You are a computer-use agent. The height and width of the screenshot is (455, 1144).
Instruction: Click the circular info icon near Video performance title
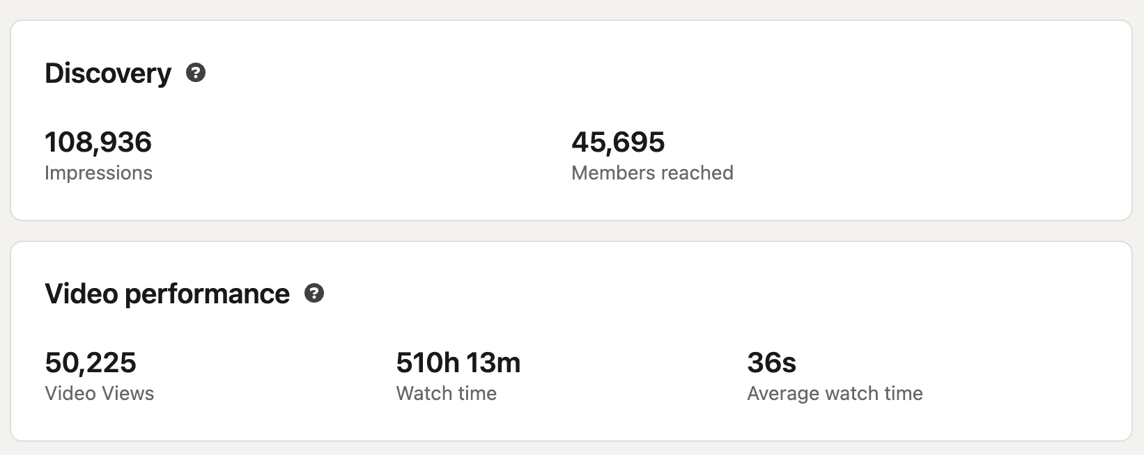[316, 294]
